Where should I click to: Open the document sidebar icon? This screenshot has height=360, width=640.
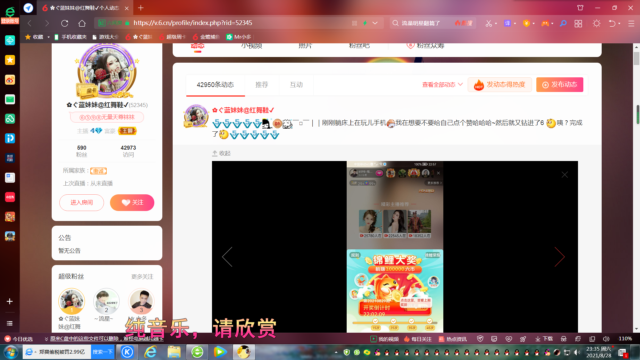(10, 178)
